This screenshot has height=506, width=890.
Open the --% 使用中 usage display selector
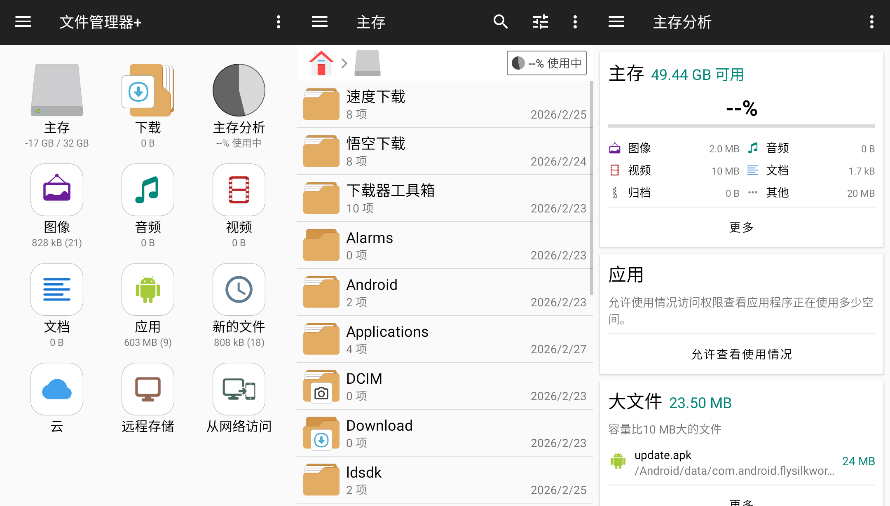pyautogui.click(x=546, y=63)
